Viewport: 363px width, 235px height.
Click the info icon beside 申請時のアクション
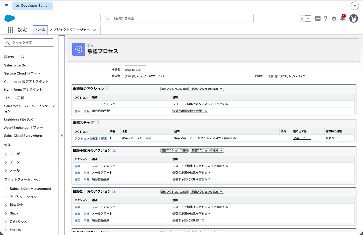click(x=107, y=88)
